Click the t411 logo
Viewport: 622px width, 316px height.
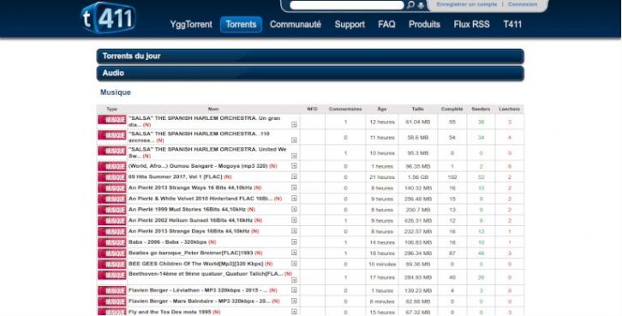pos(108,18)
